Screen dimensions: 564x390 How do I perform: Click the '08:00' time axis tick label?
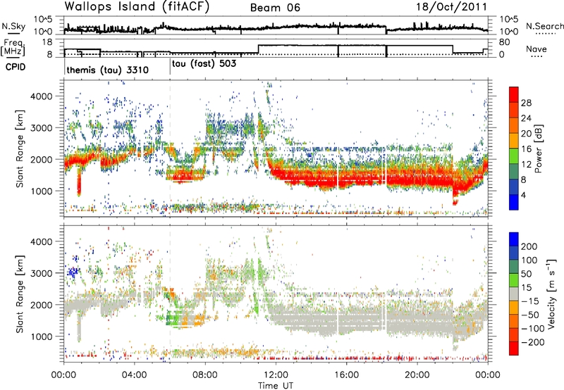pyautogui.click(x=205, y=375)
